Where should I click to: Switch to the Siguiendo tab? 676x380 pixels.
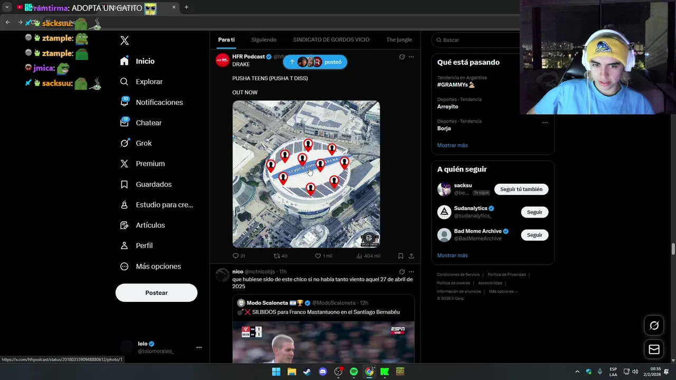point(264,40)
